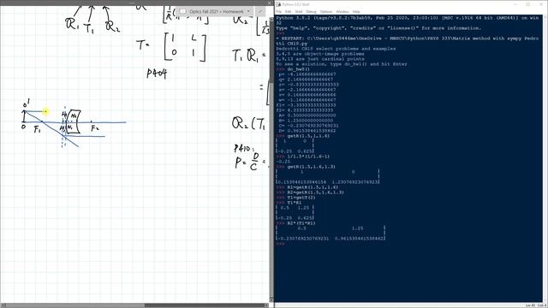
Task: Click the 'F2' focal point label in diagram
Action: coord(95,128)
